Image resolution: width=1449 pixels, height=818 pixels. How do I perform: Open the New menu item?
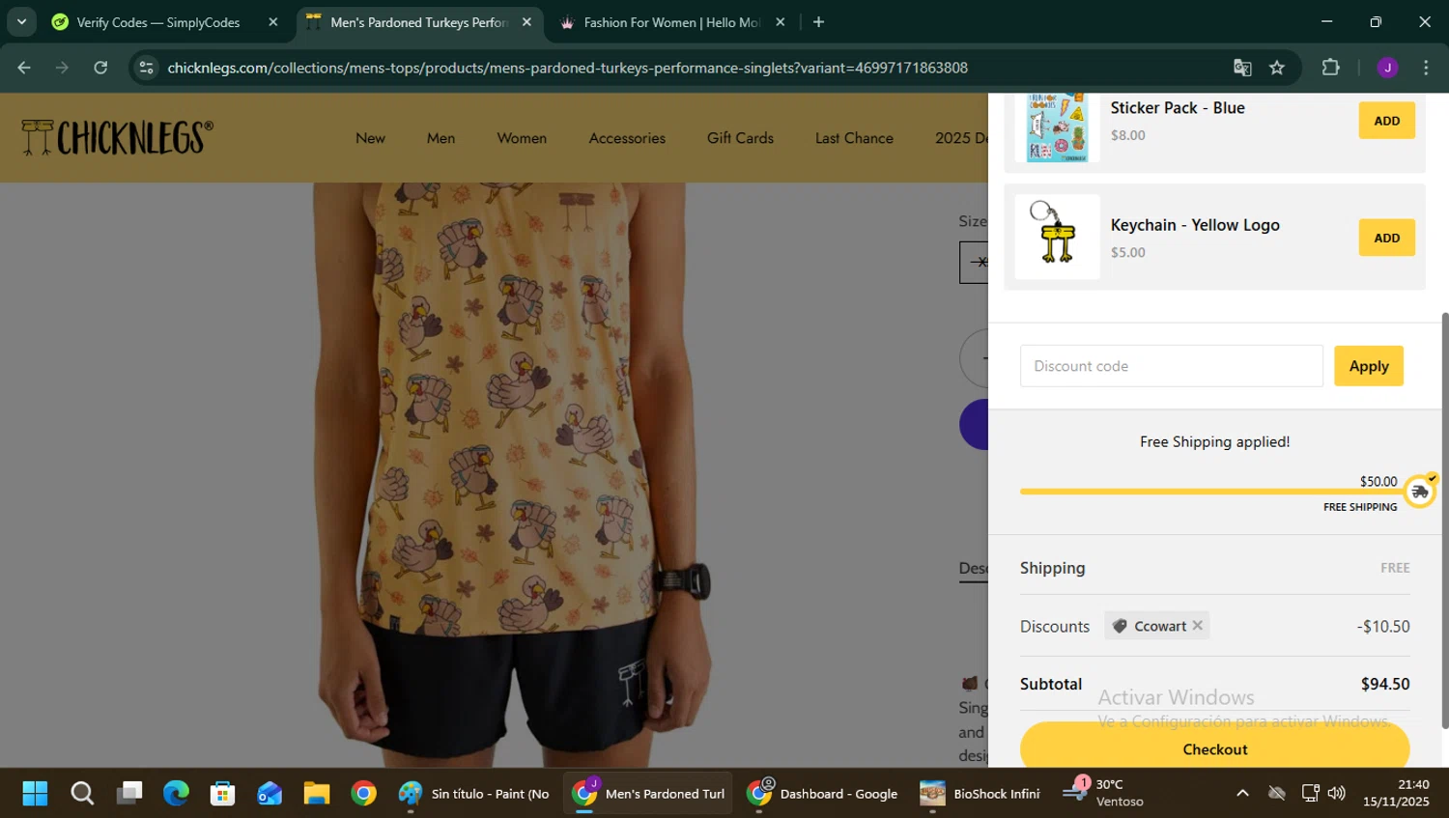pos(370,138)
